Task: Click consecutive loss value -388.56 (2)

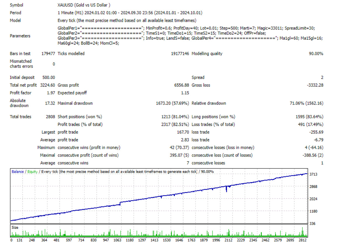Action: (313, 155)
